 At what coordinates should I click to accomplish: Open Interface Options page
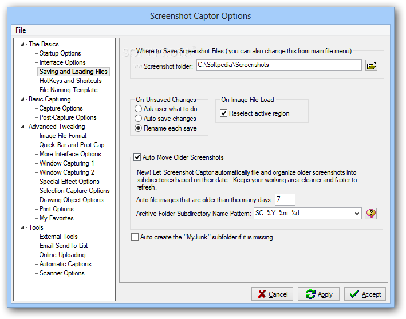click(62, 62)
